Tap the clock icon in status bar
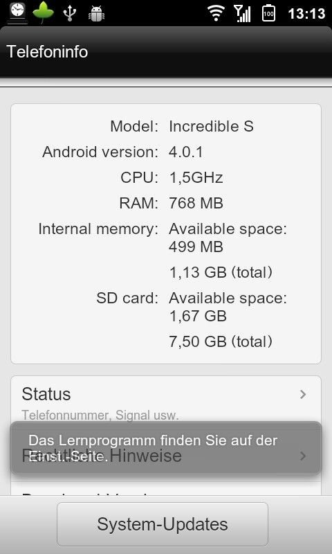Image resolution: width=332 pixels, height=554 pixels. coord(17,12)
